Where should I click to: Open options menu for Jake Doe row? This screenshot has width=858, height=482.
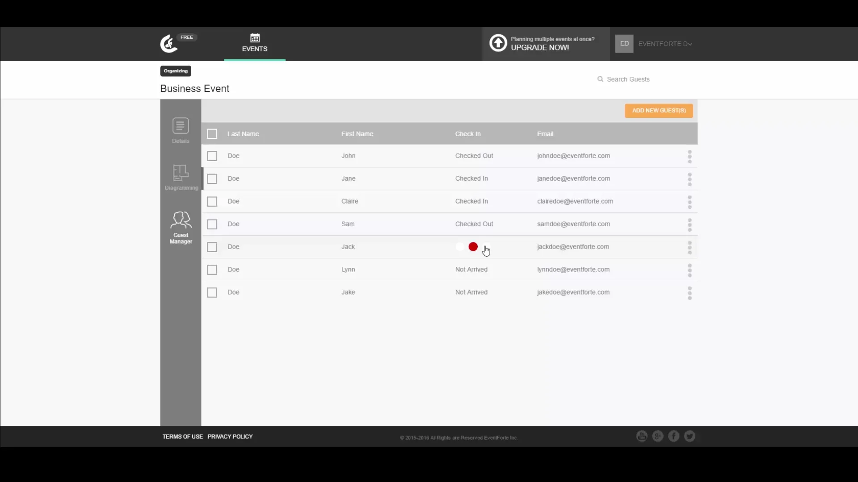click(x=690, y=293)
